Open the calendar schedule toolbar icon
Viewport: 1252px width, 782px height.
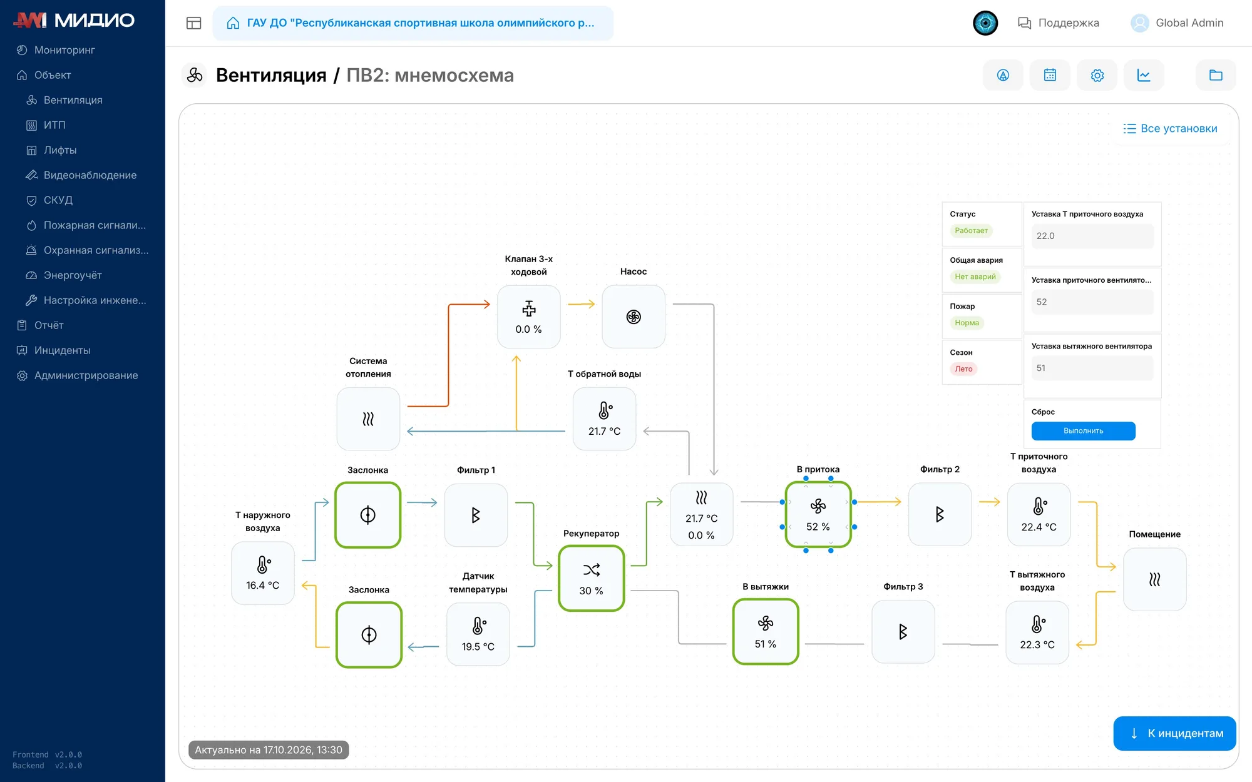[x=1050, y=75]
